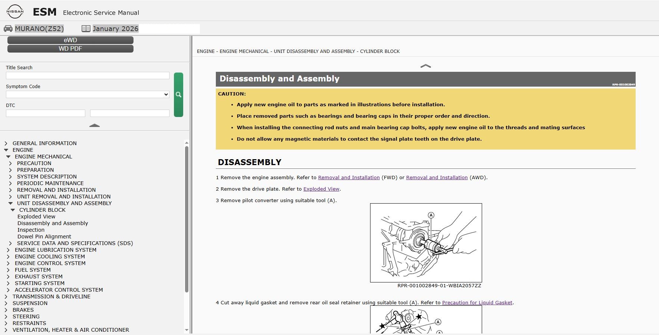Click the Nissan logo icon

point(15,11)
